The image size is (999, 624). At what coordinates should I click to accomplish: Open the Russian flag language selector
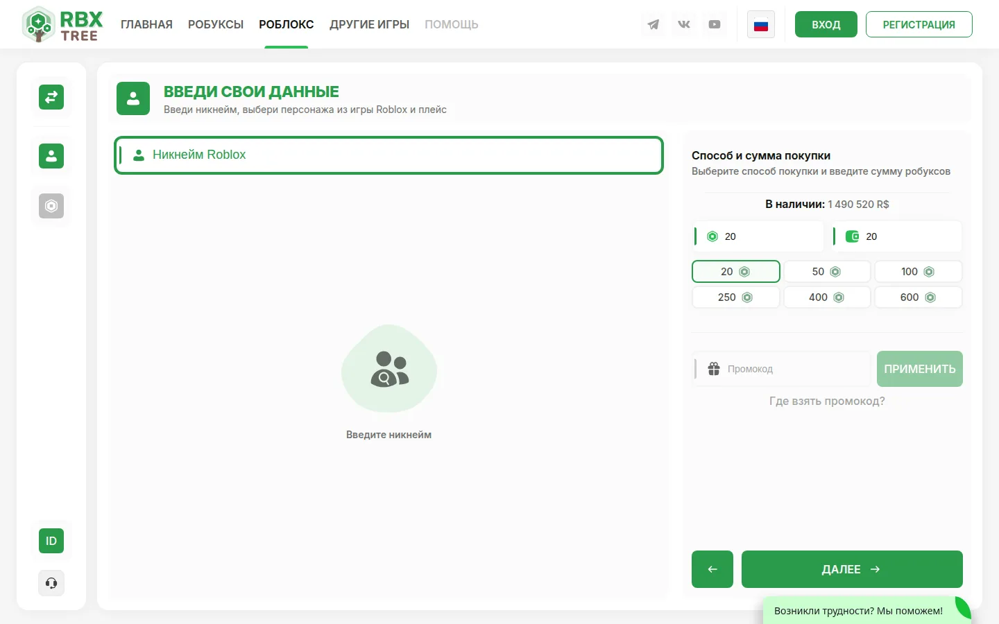click(761, 25)
